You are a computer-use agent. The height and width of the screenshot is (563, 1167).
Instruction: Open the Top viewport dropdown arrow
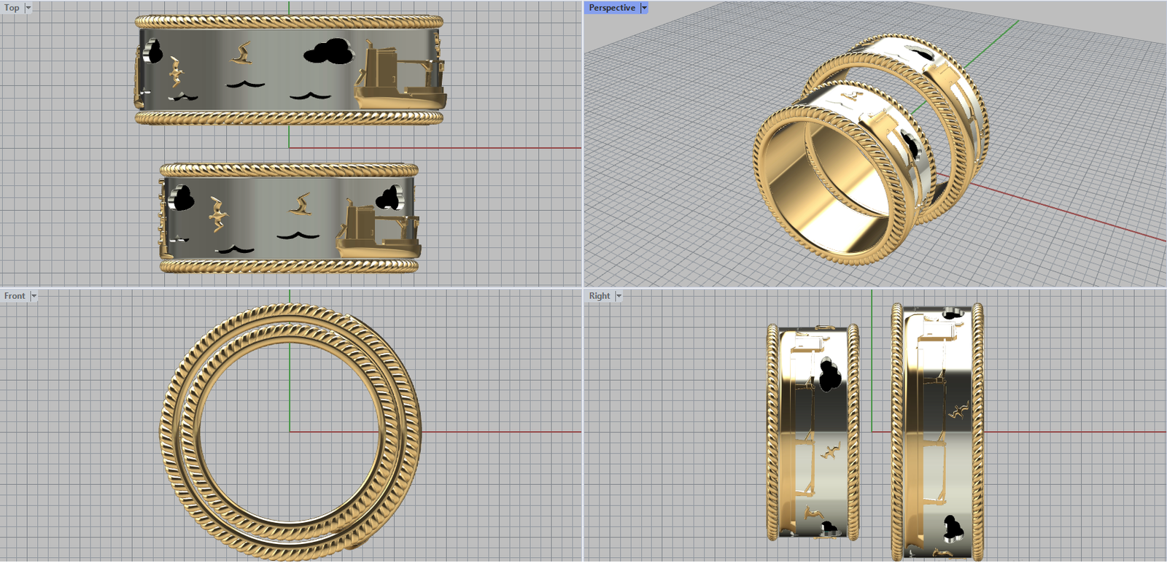pyautogui.click(x=28, y=8)
